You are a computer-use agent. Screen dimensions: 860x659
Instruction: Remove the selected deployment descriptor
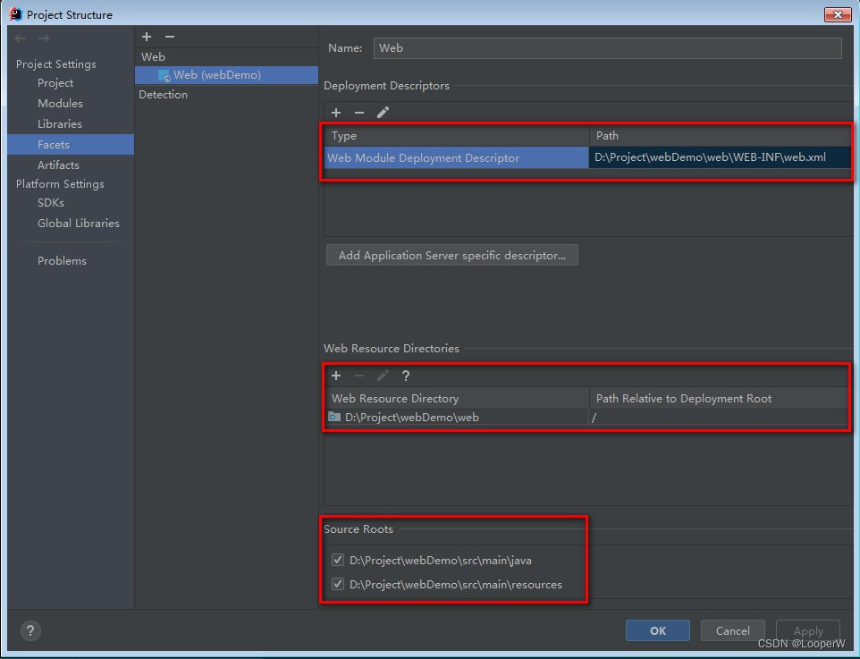click(359, 113)
